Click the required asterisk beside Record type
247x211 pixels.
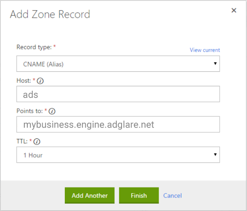pos(55,46)
